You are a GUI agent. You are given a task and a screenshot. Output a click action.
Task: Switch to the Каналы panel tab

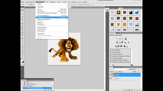115,67
